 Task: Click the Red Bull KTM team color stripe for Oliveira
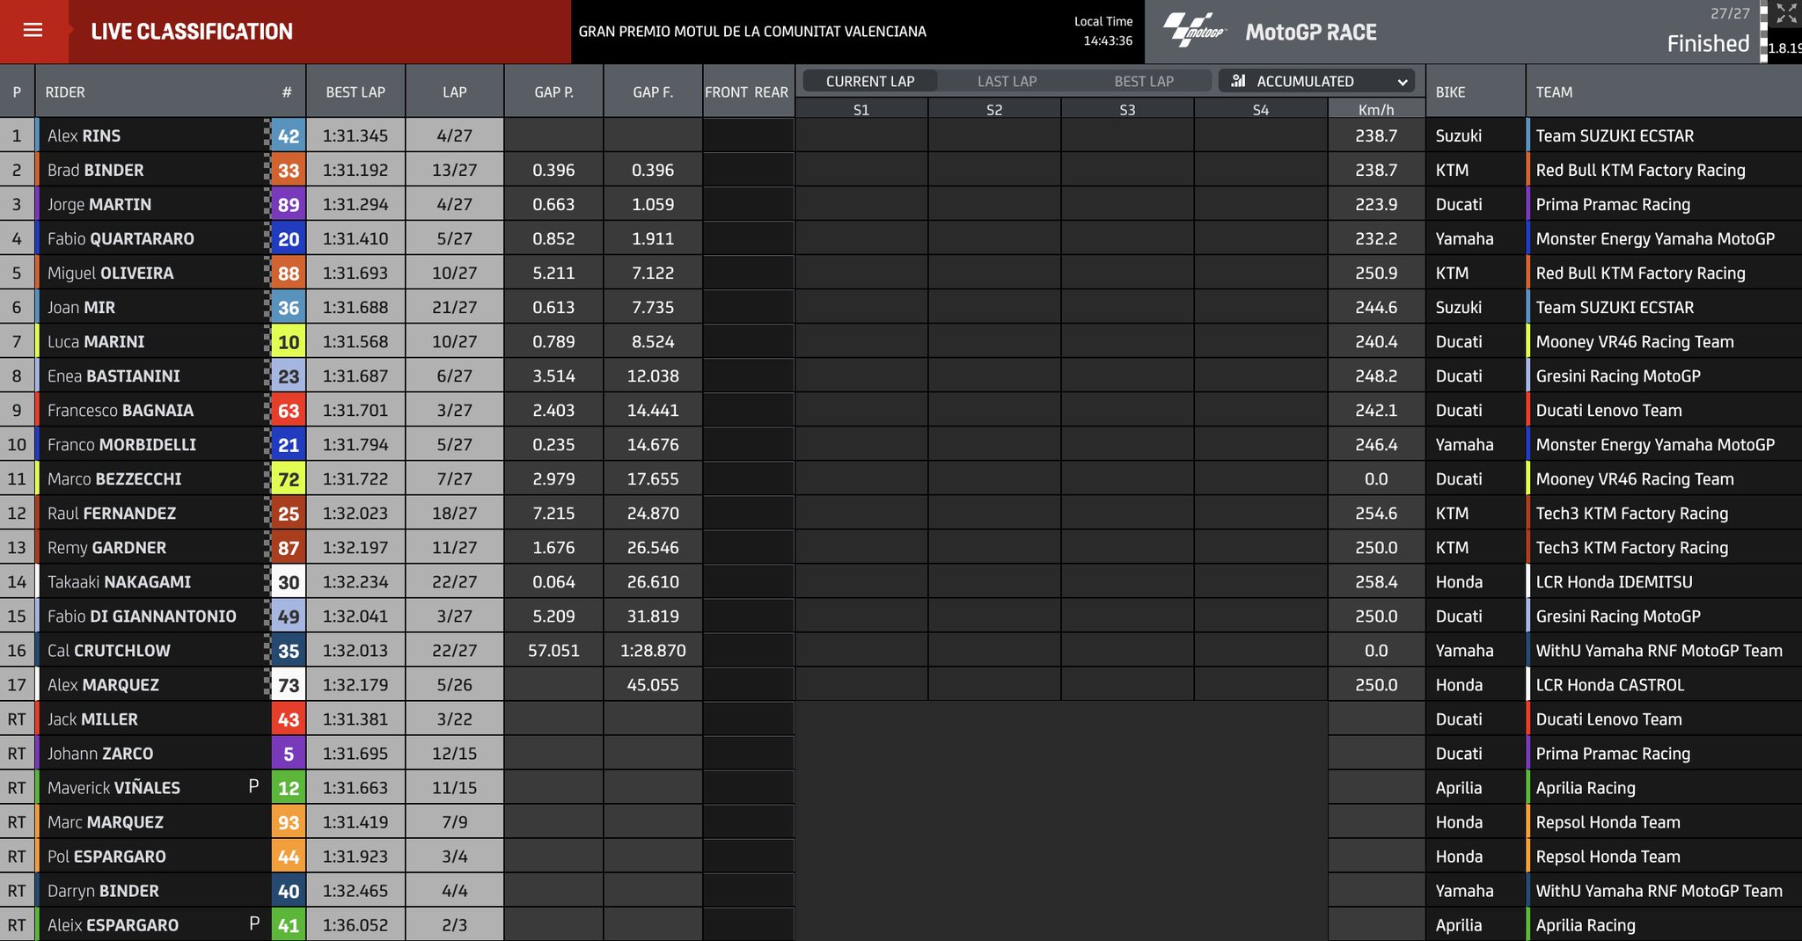pos(1528,274)
